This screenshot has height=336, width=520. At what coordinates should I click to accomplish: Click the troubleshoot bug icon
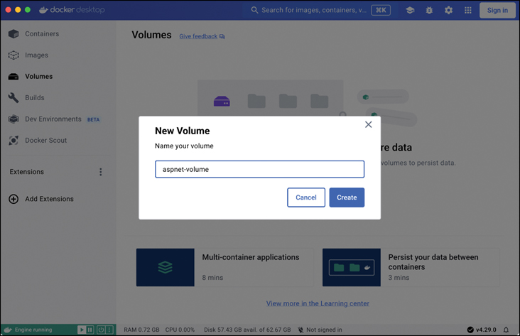[x=429, y=11]
